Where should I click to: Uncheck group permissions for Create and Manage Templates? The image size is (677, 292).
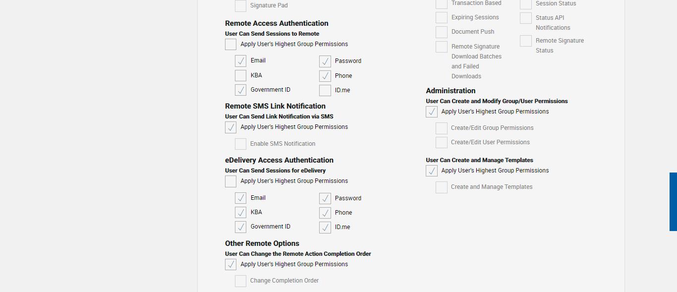point(432,171)
